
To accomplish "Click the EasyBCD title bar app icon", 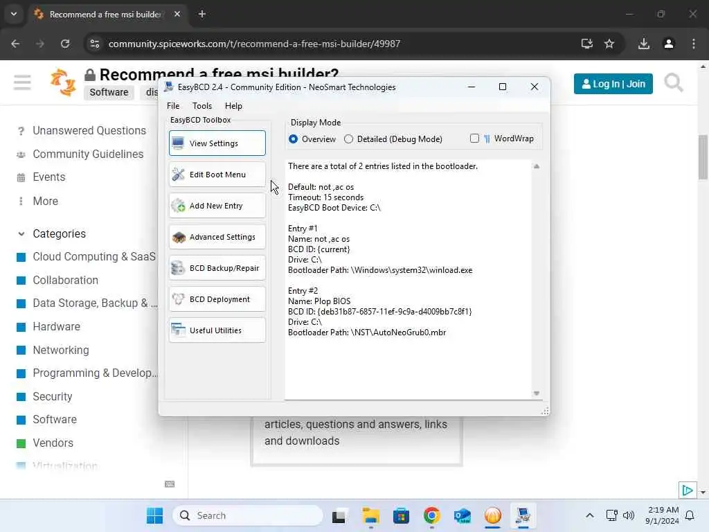I will pyautogui.click(x=169, y=87).
